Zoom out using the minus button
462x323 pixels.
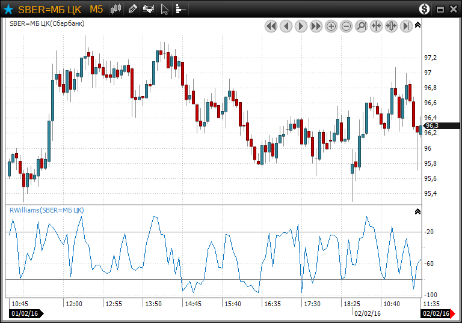(346, 26)
